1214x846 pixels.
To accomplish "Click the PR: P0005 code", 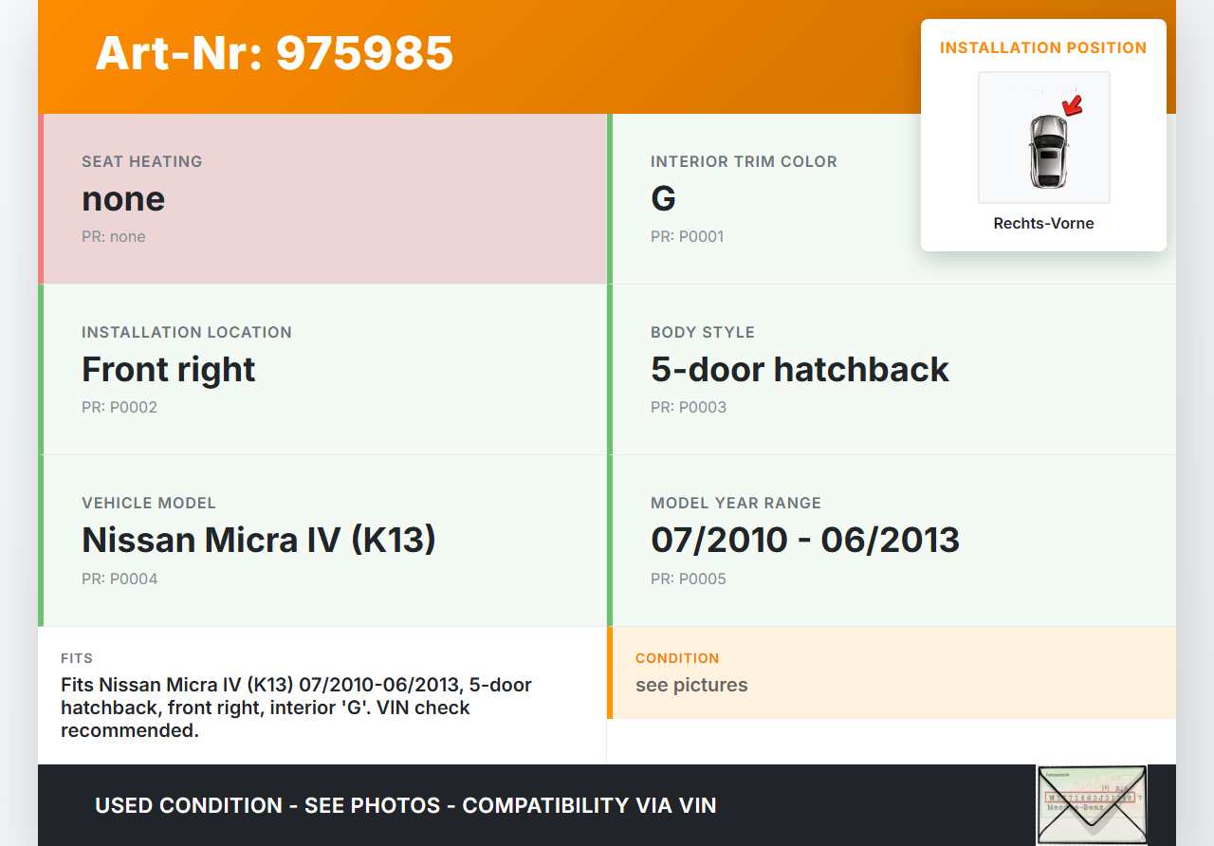I will pyautogui.click(x=689, y=579).
